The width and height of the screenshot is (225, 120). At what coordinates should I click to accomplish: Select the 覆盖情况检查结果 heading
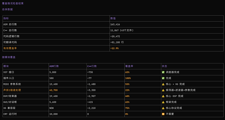click(13, 4)
